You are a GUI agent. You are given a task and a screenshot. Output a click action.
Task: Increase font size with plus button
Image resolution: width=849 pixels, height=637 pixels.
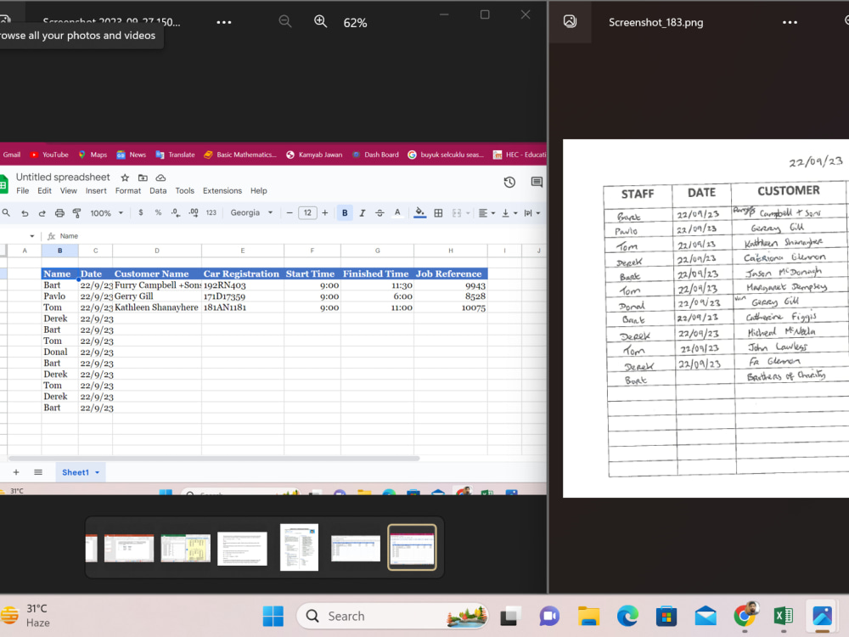click(x=325, y=213)
